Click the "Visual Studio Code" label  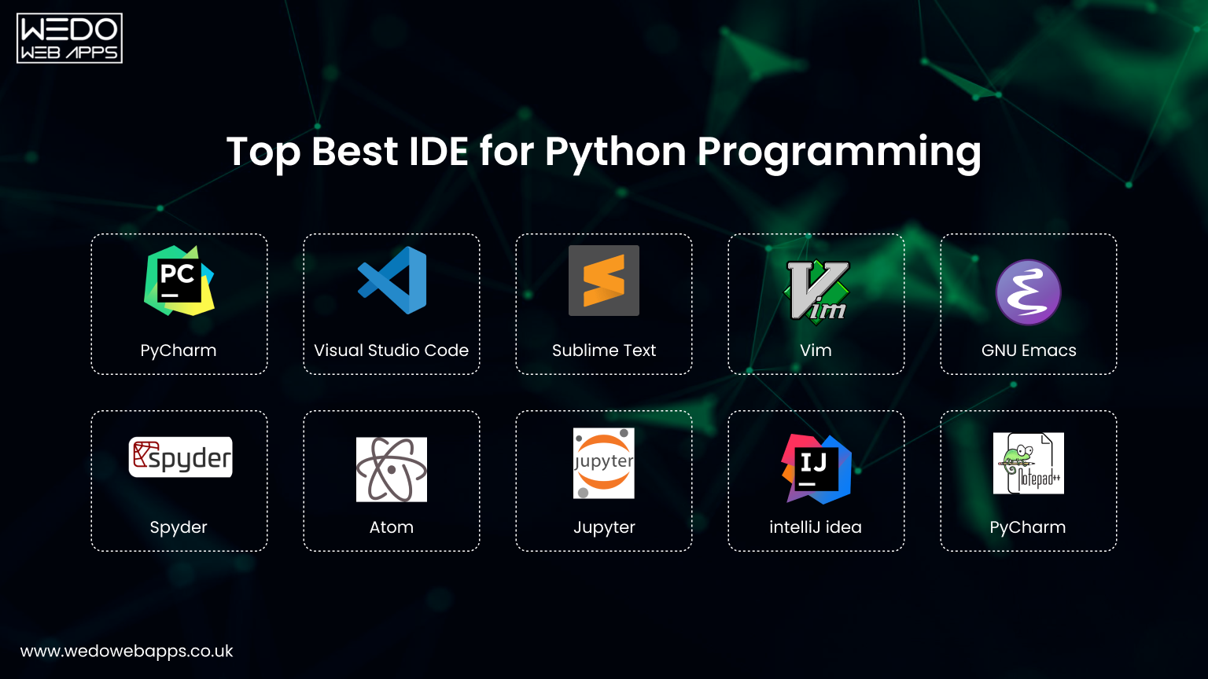pos(392,351)
